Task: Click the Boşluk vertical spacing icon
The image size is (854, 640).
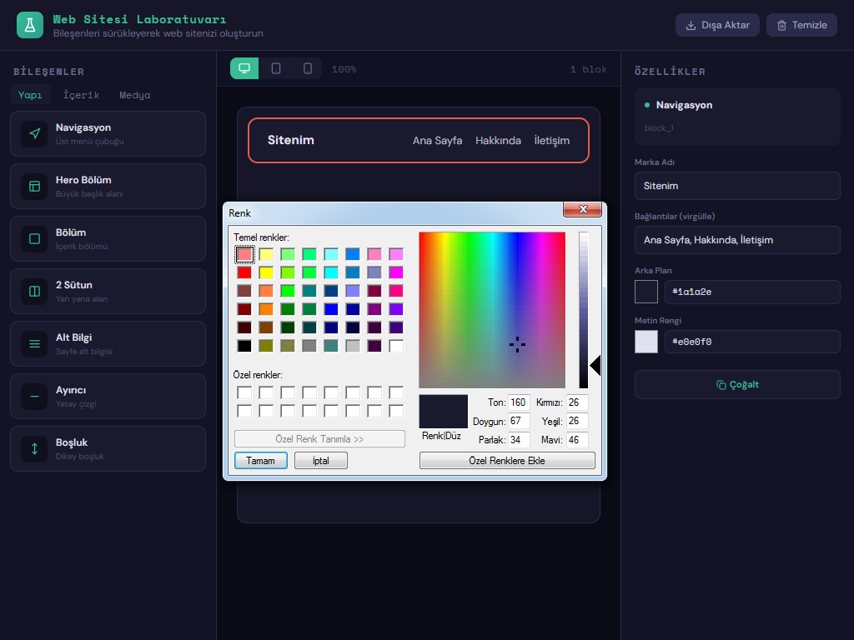Action: coord(34,449)
